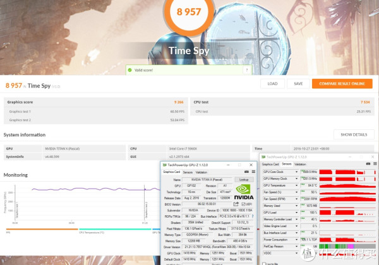Viewport: 379px width, 265px height.
Task: Open the hamburger menu in GPU-Z Sensors window
Action: (x=375, y=163)
